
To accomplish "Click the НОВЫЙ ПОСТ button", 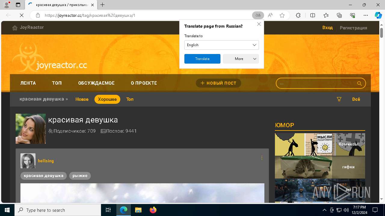I will pos(218,83).
